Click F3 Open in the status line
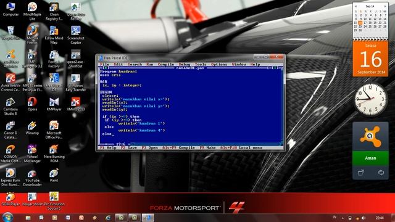 (149, 148)
